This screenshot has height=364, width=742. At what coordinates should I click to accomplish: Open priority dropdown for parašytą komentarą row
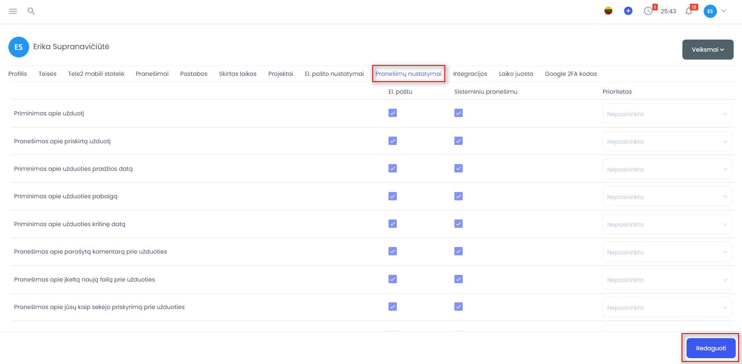click(667, 252)
